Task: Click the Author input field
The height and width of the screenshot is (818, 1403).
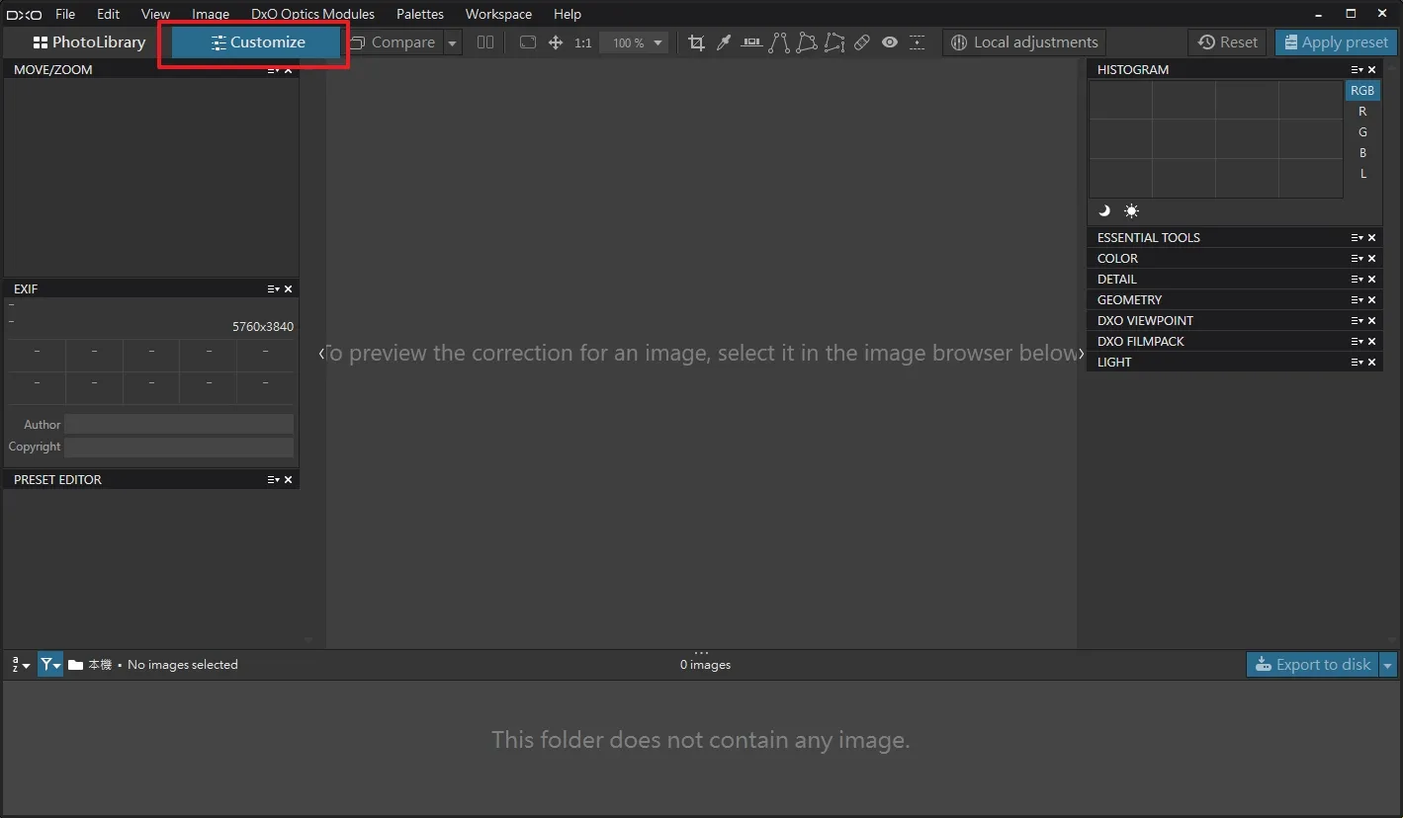Action: point(179,424)
